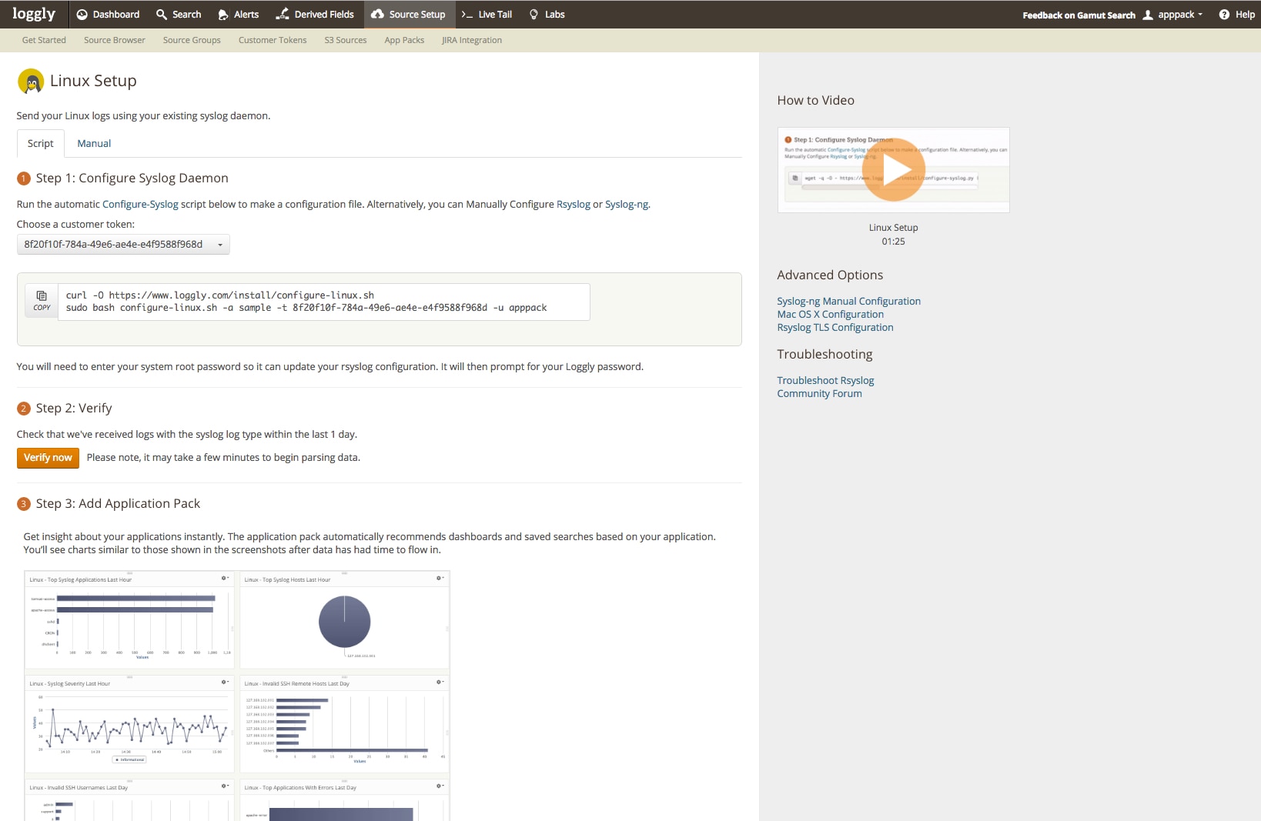Screen dimensions: 1261x821
Task: Open gear menu on Top Syslog Applications chart
Action: [x=225, y=578]
